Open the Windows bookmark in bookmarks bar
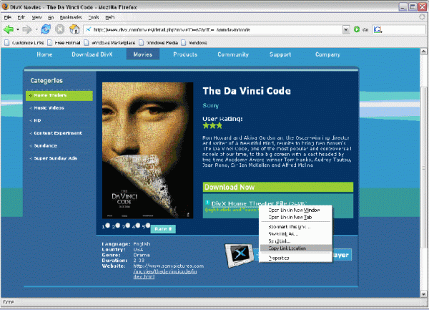 point(194,43)
